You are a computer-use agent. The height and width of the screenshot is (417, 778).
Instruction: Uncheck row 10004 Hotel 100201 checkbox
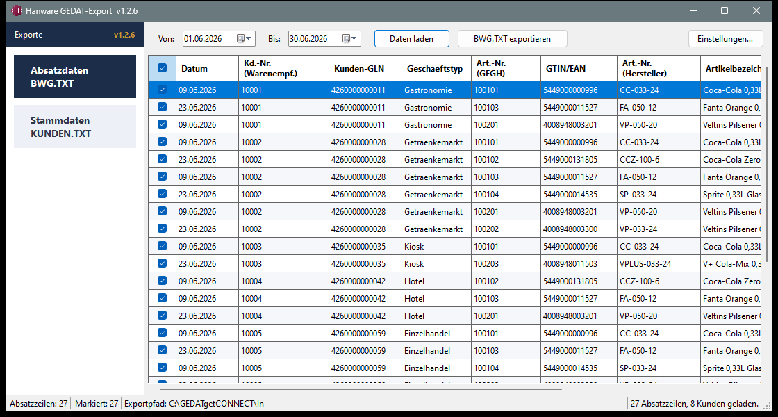[163, 316]
